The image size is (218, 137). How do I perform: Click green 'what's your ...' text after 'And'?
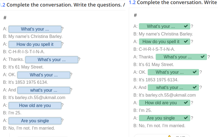[170, 88]
